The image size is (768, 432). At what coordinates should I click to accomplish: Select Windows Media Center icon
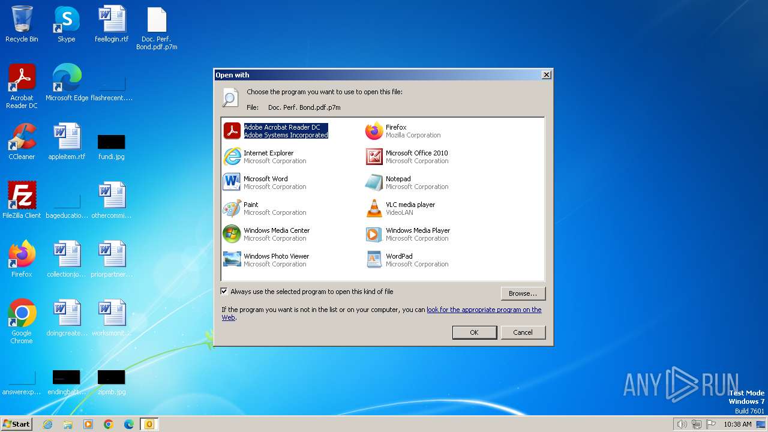click(x=232, y=234)
